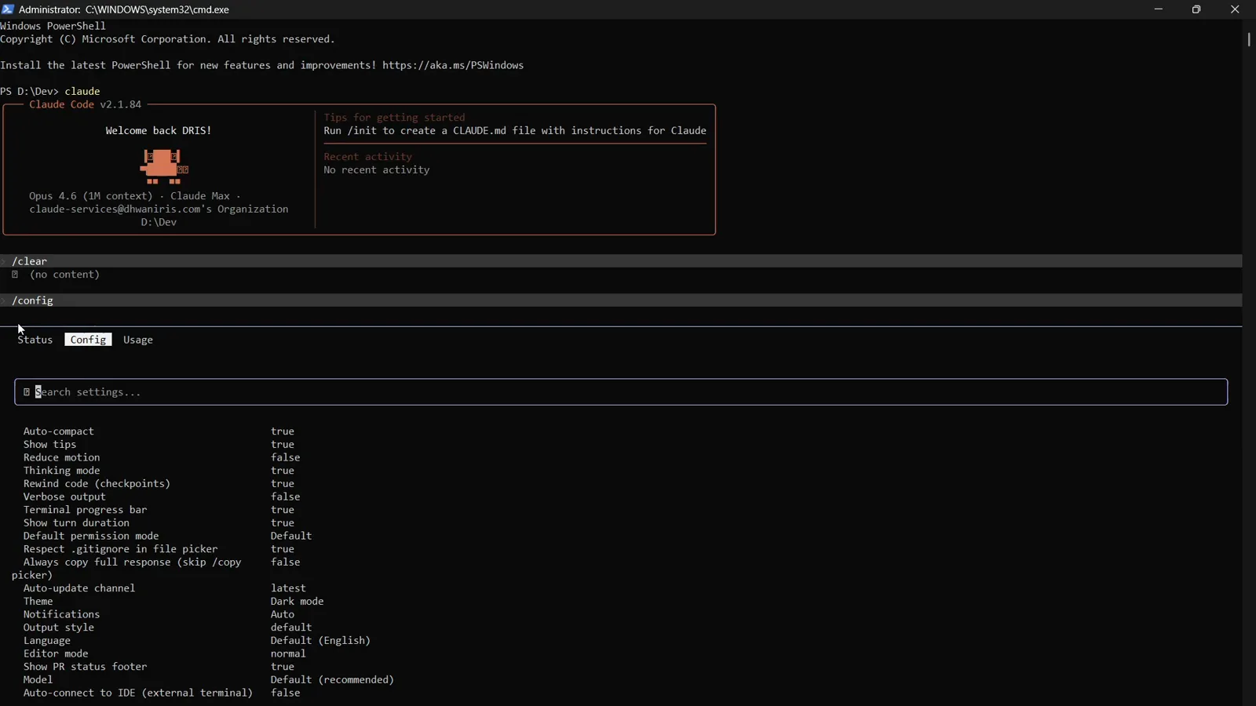
Task: Focus the Search settings input field
Action: 621,392
